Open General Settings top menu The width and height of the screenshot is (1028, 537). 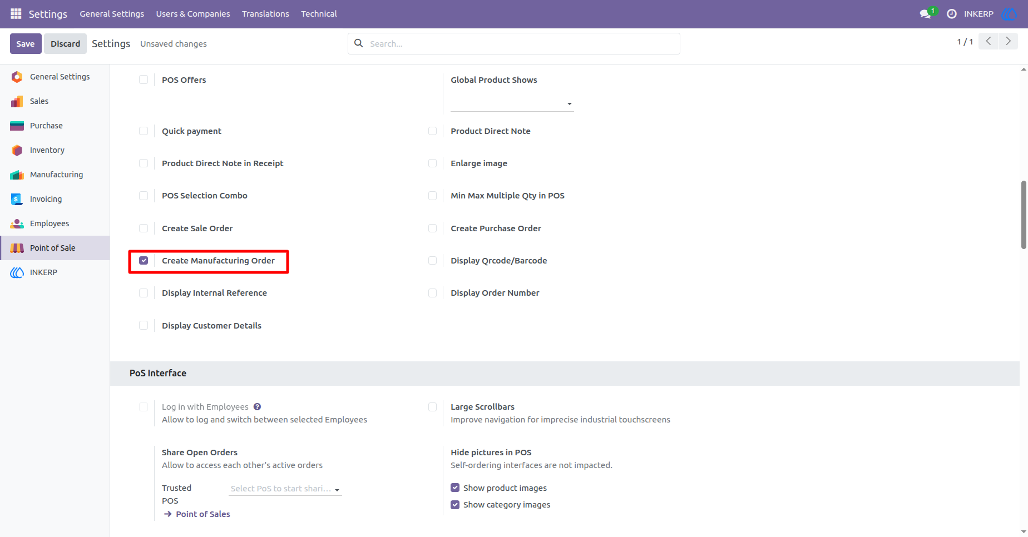click(112, 14)
